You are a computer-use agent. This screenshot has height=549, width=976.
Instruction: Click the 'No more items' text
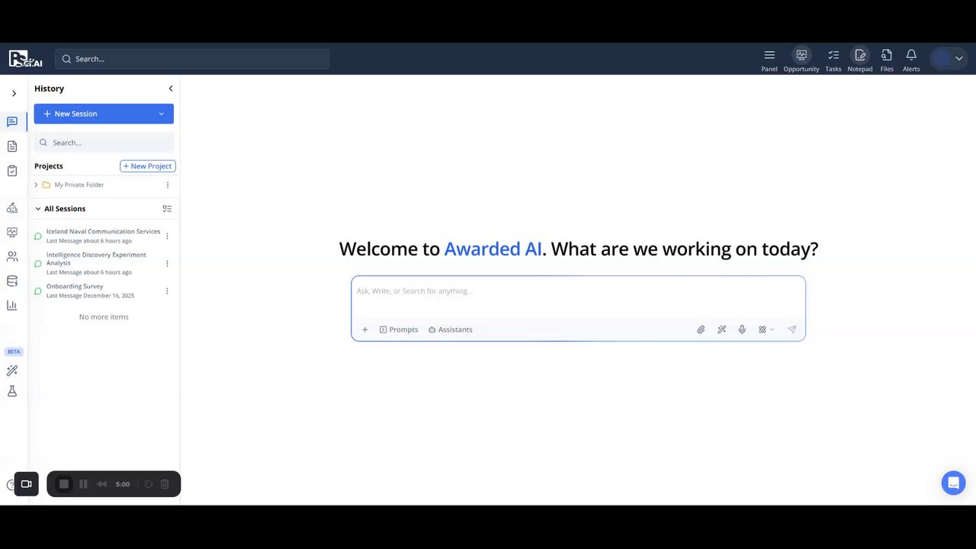[104, 317]
